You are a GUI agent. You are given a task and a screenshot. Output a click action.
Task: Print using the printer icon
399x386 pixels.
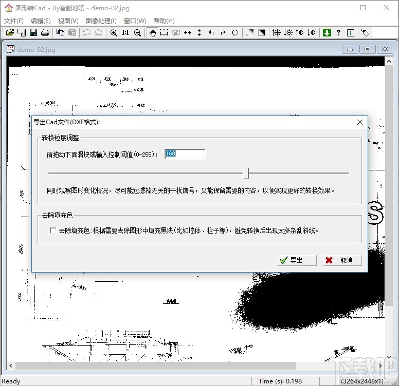[45, 32]
